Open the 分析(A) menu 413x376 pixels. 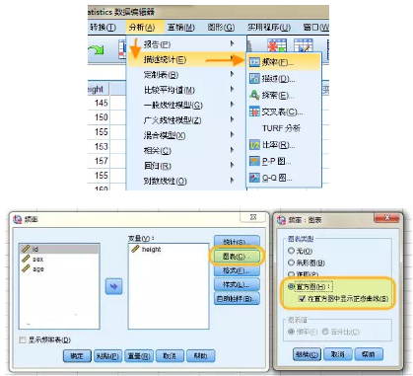pyautogui.click(x=142, y=27)
